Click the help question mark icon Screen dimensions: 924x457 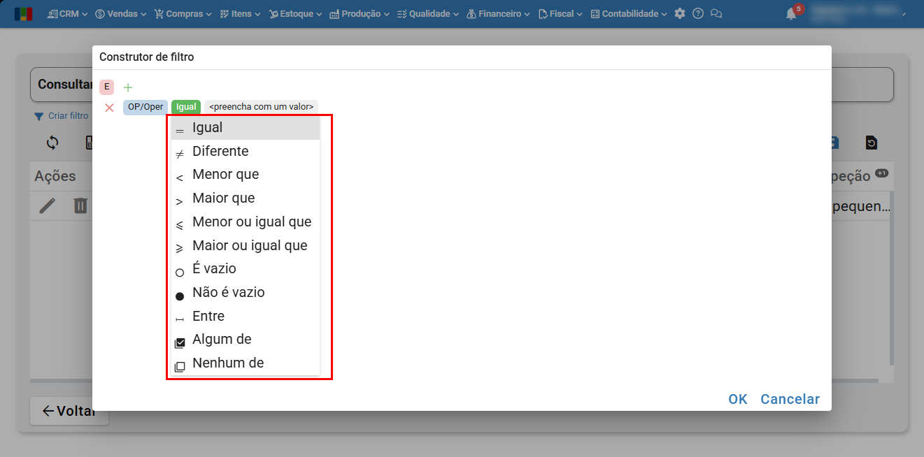click(698, 14)
